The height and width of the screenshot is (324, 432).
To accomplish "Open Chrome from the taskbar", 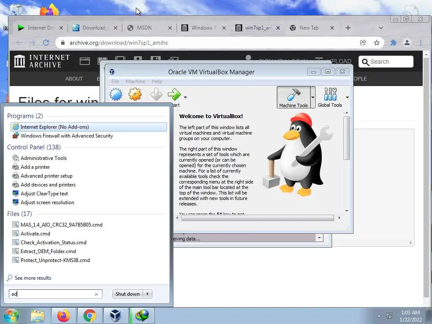I will pyautogui.click(x=89, y=316).
